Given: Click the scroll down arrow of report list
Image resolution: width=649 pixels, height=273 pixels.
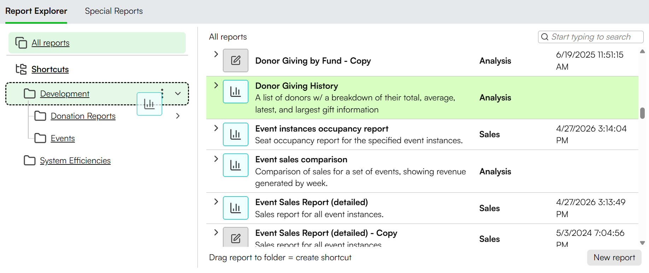Looking at the screenshot, I should click(643, 243).
